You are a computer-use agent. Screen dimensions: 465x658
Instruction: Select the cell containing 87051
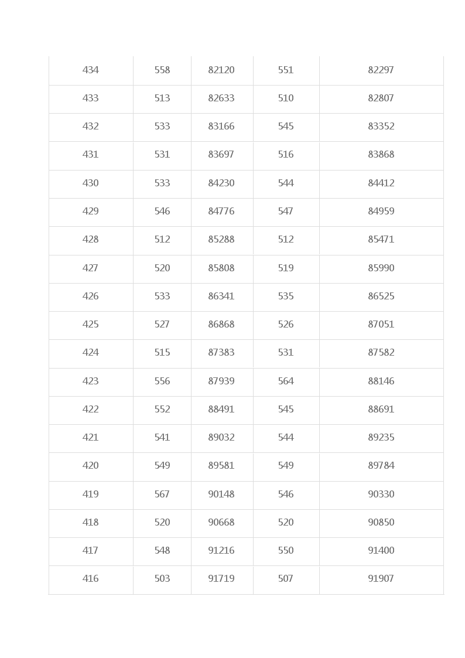pos(381,325)
